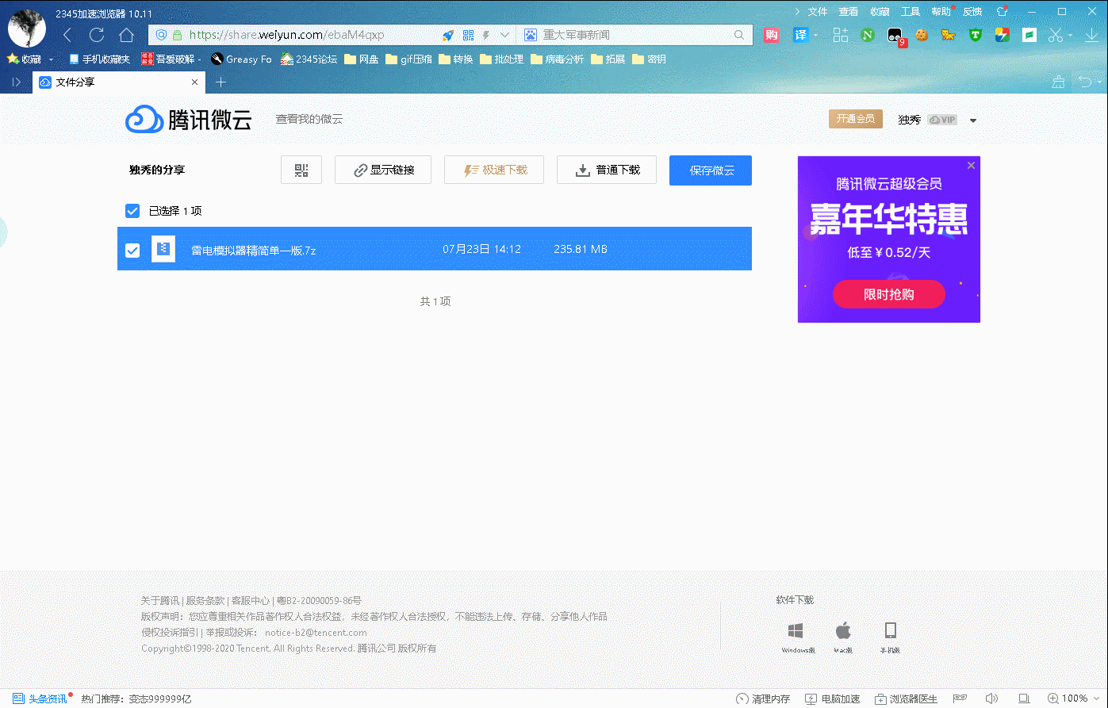Open the 工具 menu
Screen dimensions: 1108x708
coord(911,12)
